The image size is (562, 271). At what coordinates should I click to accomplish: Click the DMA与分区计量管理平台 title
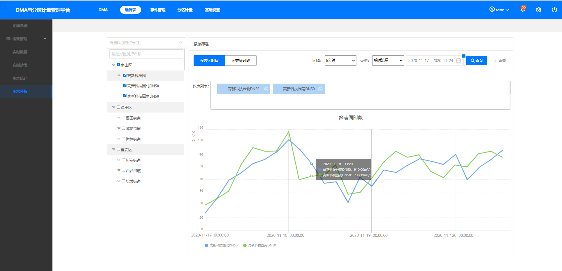point(43,10)
